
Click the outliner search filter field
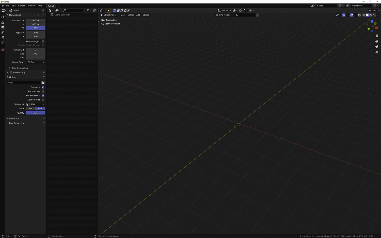(73, 10)
